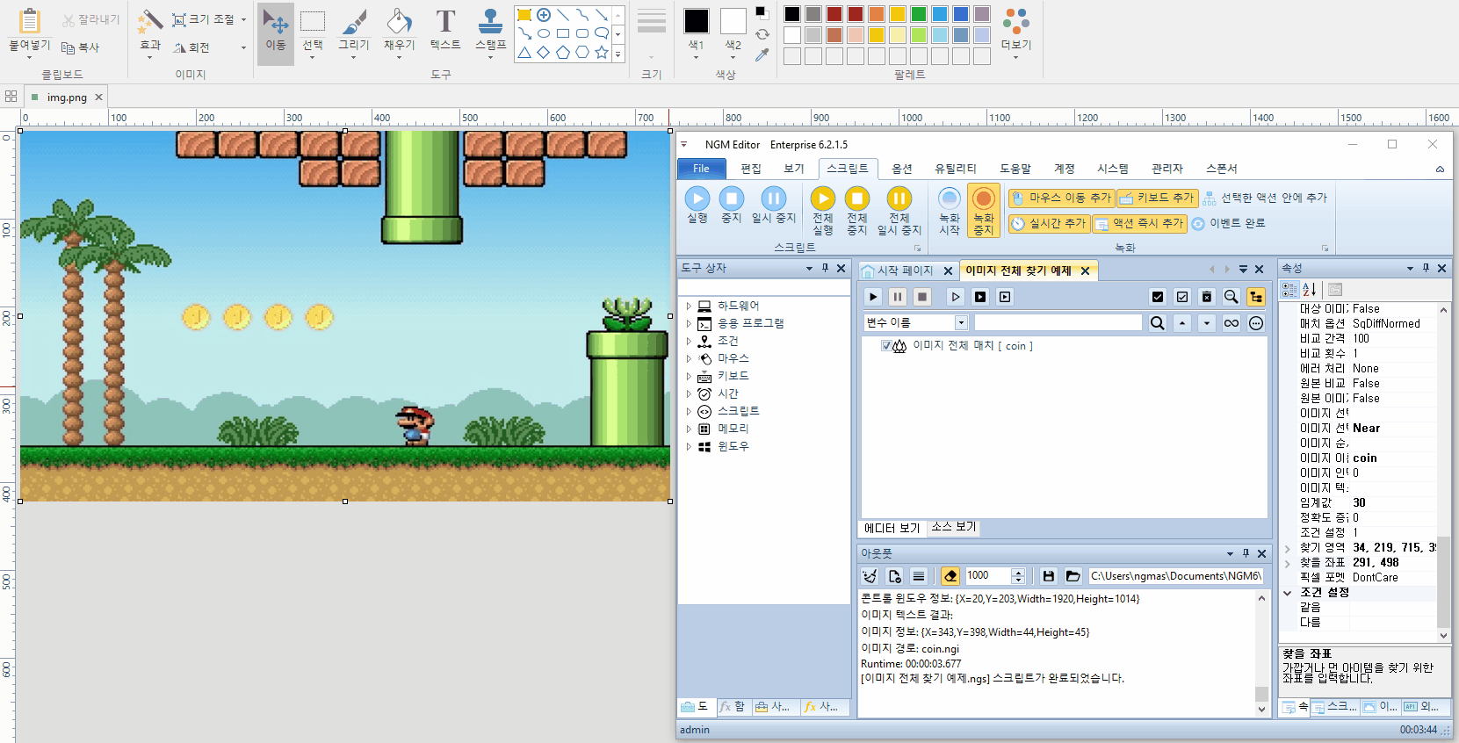Expand 하드웨어 tree node

point(689,306)
